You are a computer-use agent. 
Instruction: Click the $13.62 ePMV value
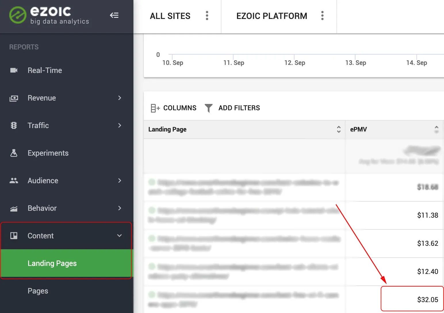pyautogui.click(x=428, y=244)
